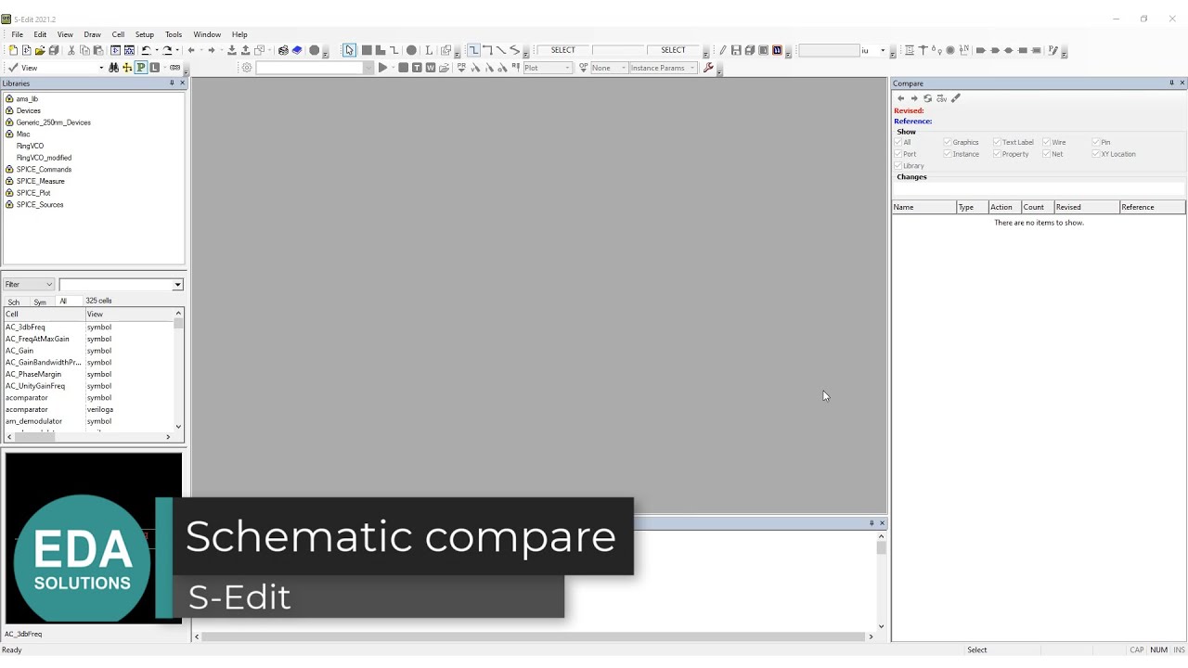Click the W waveform icon

click(431, 68)
